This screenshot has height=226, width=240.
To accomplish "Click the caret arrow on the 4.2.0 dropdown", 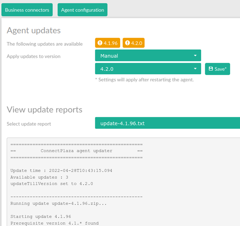I will [x=195, y=69].
